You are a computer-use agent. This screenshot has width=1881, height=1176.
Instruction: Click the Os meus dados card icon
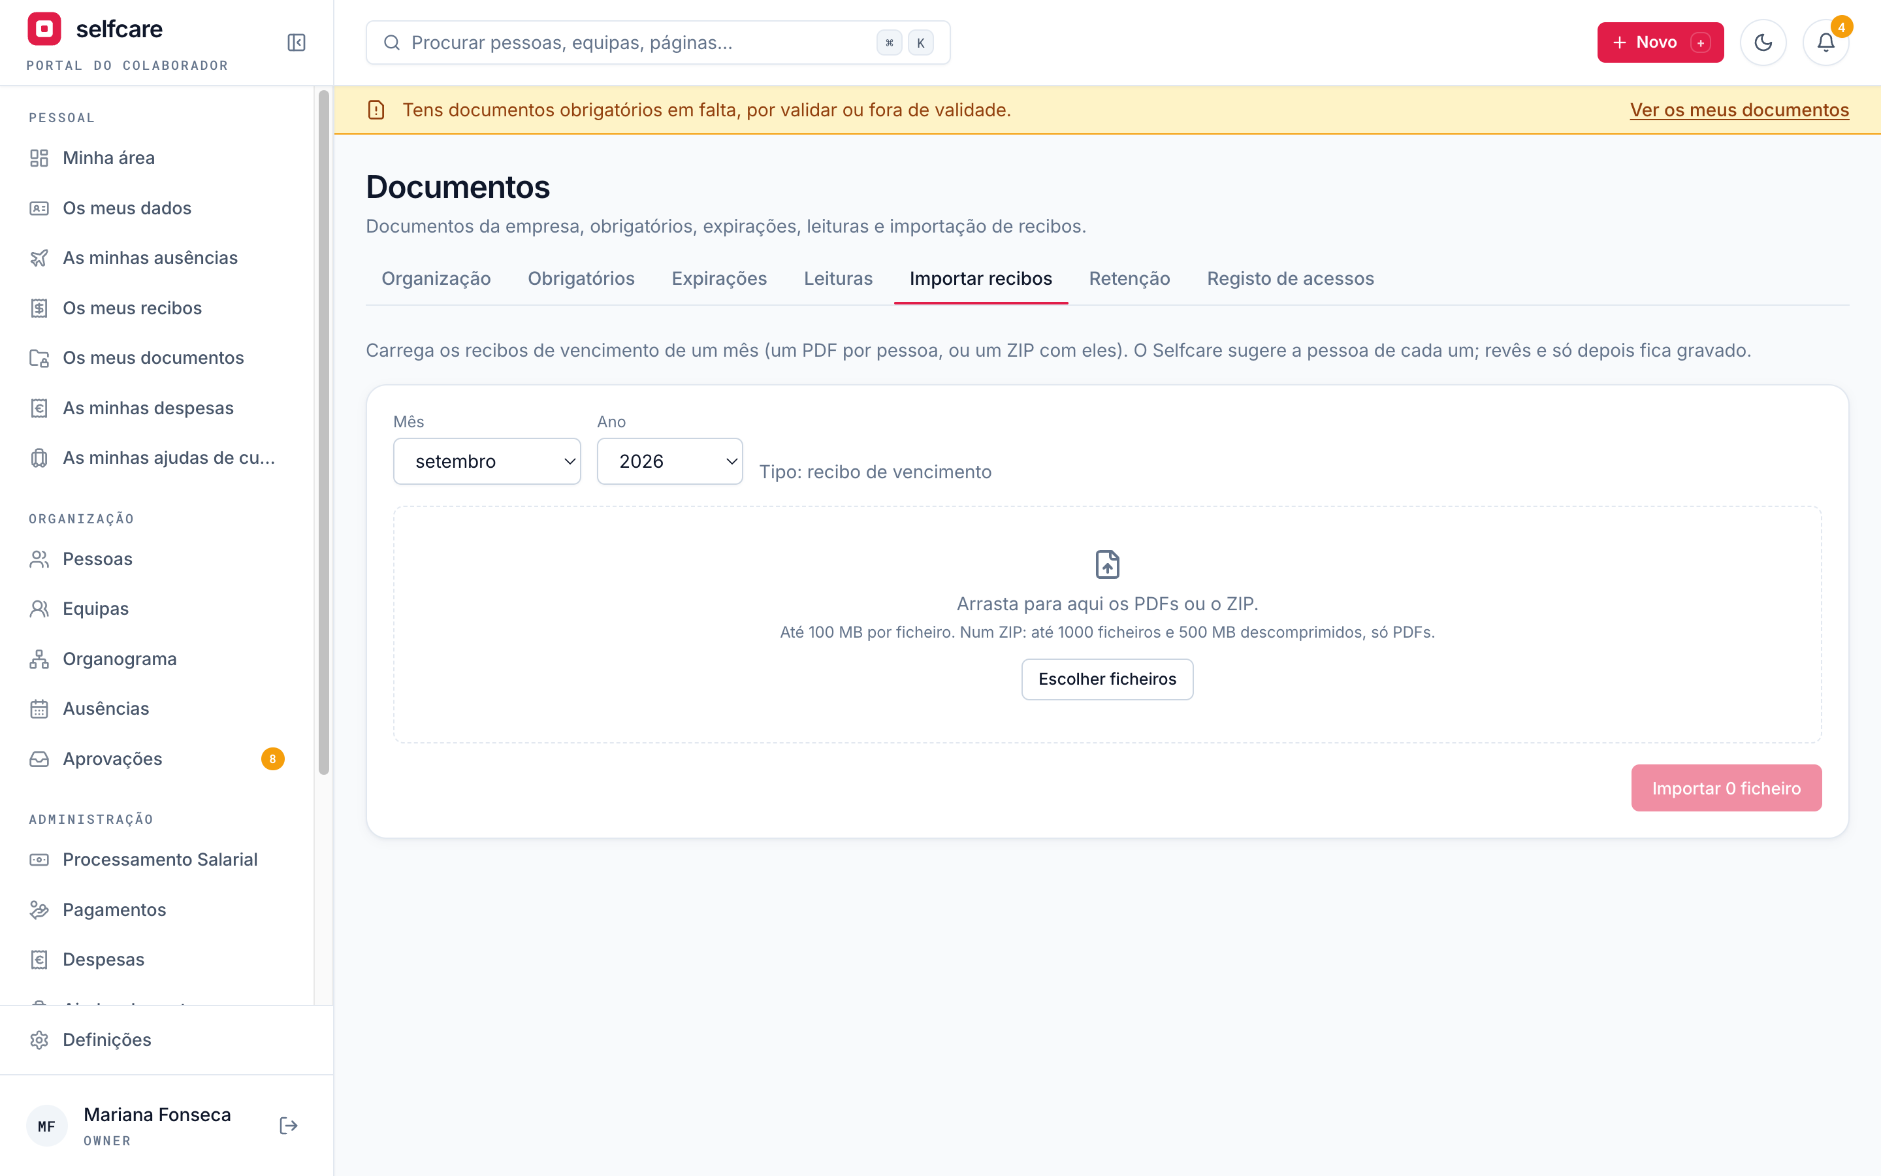click(39, 208)
